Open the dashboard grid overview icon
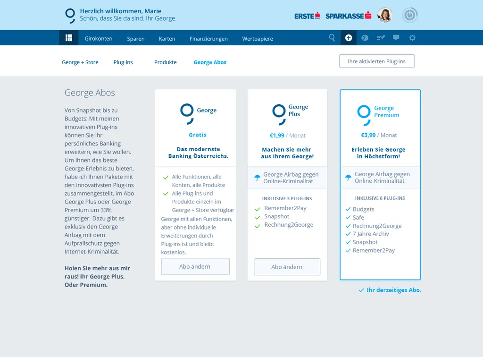 click(69, 38)
